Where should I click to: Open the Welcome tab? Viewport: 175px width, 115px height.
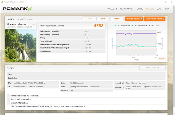point(112,9)
